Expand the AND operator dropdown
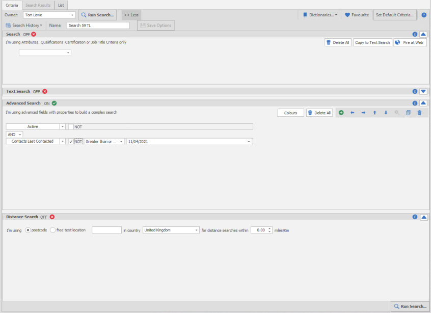 20,134
